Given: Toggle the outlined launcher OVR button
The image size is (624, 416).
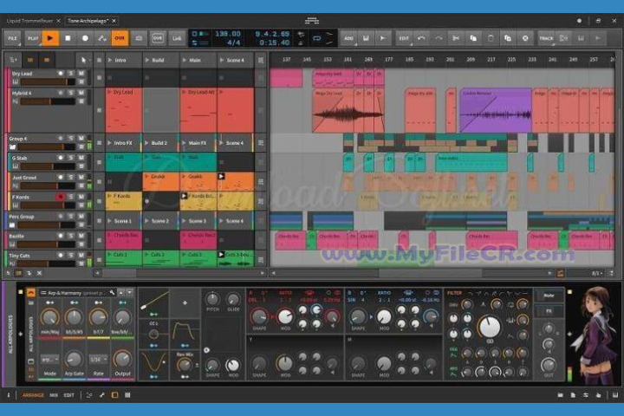Looking at the screenshot, I should point(158,38).
